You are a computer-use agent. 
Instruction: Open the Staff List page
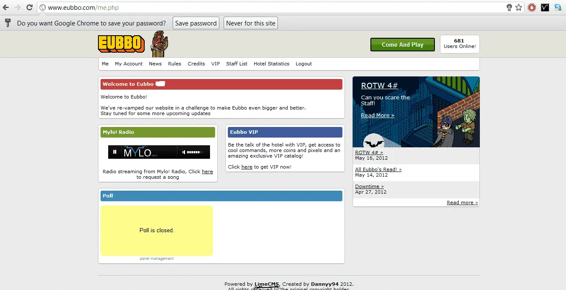(237, 64)
